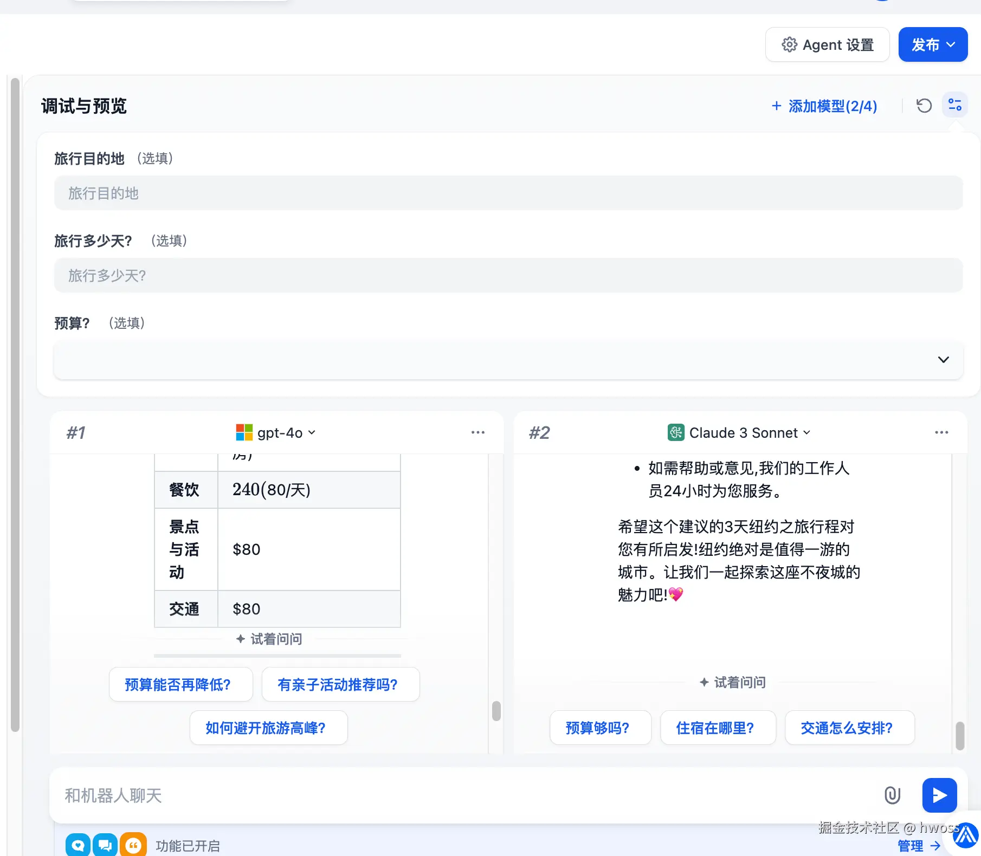Open the more options menu for panel #1
The image size is (981, 856).
478,432
